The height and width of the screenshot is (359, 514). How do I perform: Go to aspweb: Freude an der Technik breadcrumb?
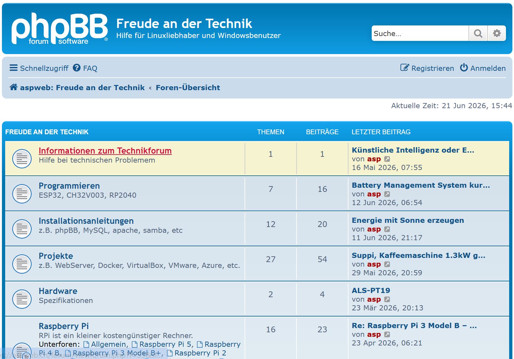tap(82, 88)
